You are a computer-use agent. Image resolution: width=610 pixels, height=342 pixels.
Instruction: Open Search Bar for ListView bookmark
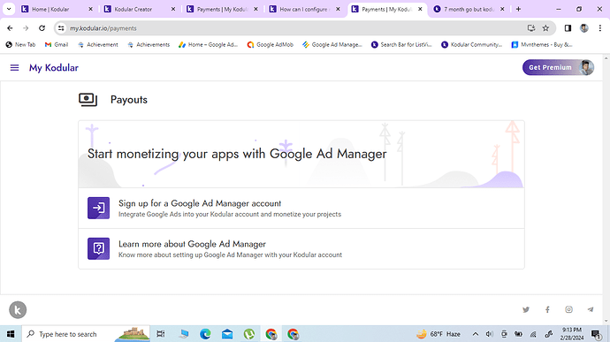pyautogui.click(x=401, y=45)
